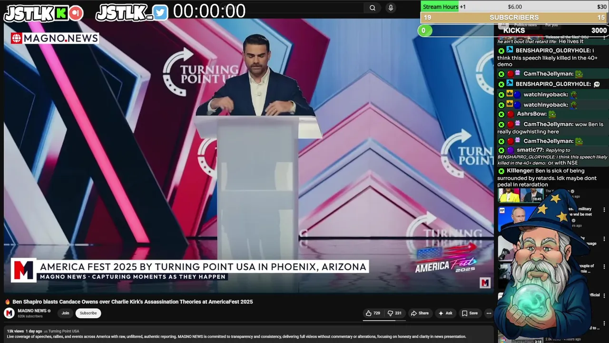Click the 00:00:00 stream timer

click(x=209, y=11)
